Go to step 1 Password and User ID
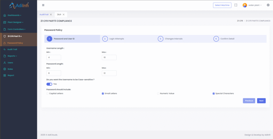 [x=72, y=39]
